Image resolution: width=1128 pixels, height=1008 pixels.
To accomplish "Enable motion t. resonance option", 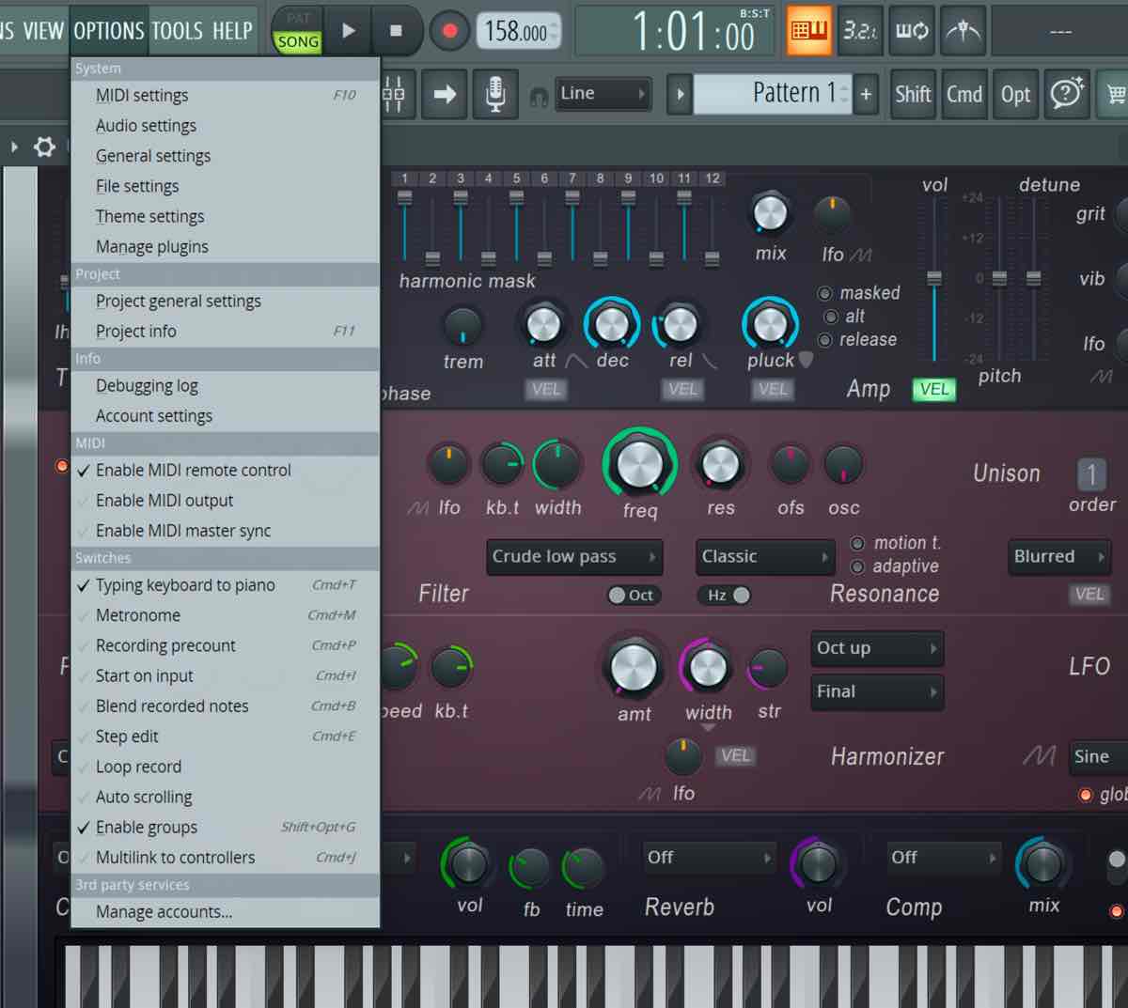I will tap(857, 543).
